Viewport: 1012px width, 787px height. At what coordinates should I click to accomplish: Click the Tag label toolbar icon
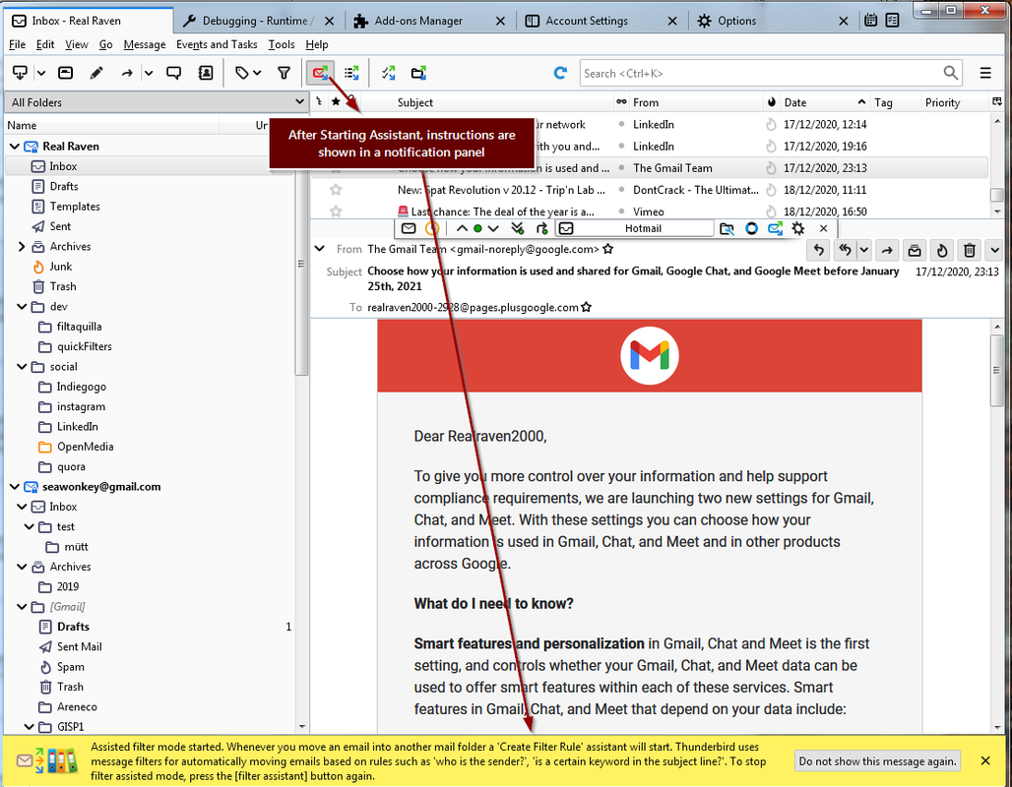[x=242, y=73]
